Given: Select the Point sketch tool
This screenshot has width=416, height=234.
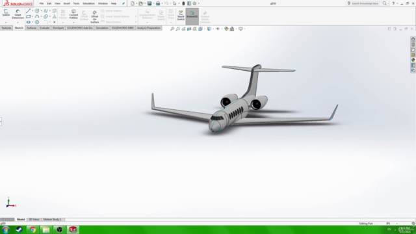Looking at the screenshot, I should click(55, 22).
